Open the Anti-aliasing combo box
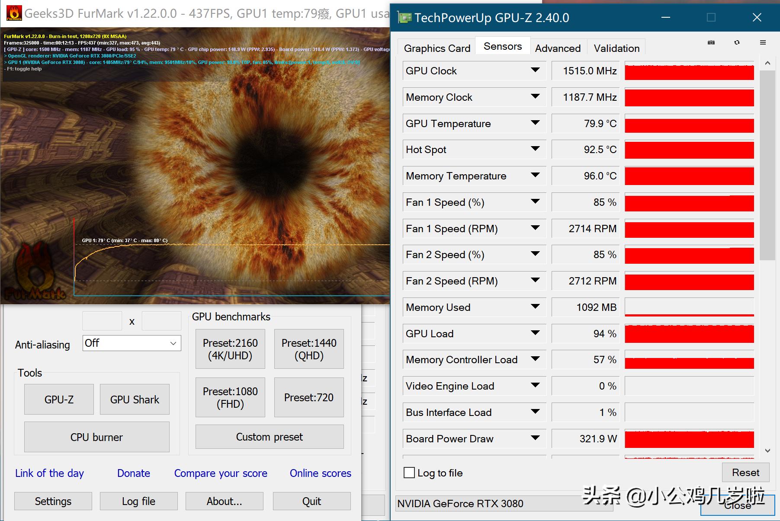The image size is (780, 521). (x=132, y=343)
